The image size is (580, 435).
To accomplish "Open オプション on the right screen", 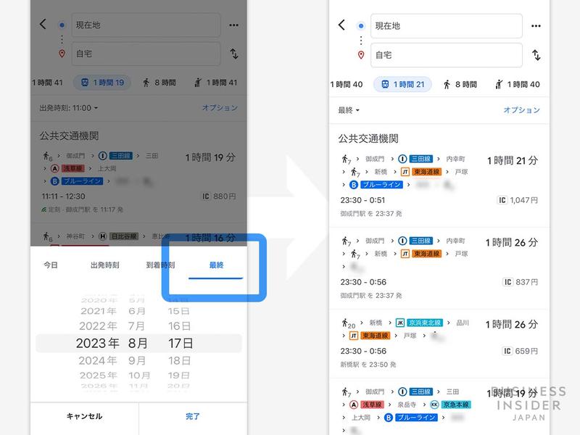I will coord(521,110).
